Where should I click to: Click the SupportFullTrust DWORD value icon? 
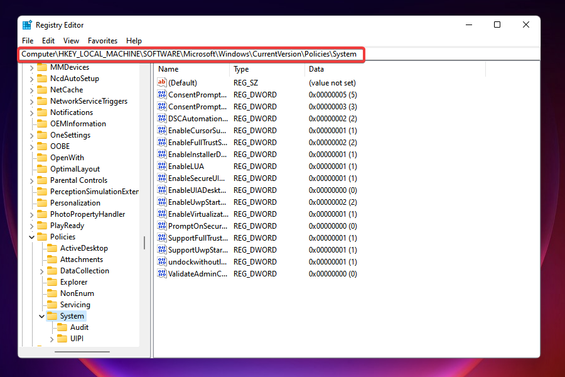point(162,238)
